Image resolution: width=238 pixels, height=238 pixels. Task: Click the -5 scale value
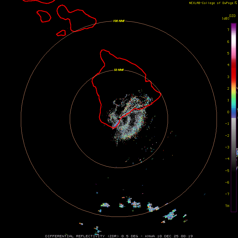coord(227,171)
